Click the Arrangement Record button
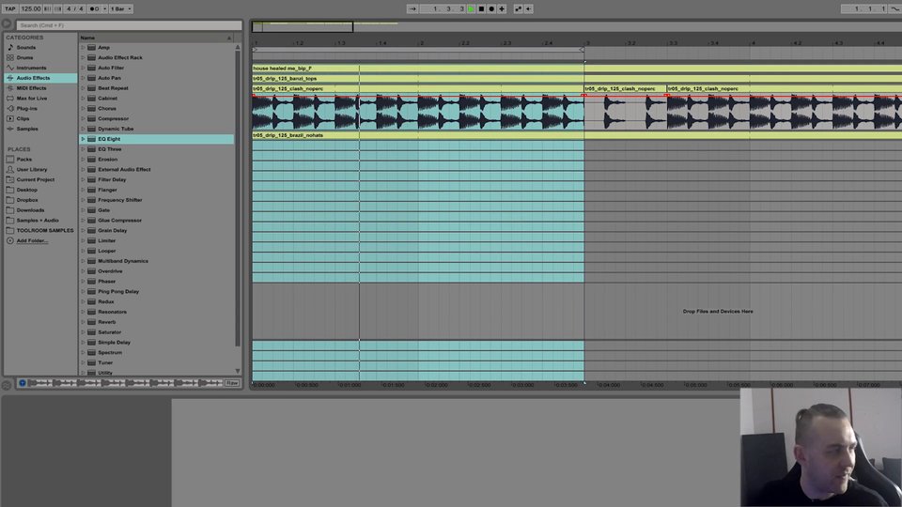 [491, 8]
